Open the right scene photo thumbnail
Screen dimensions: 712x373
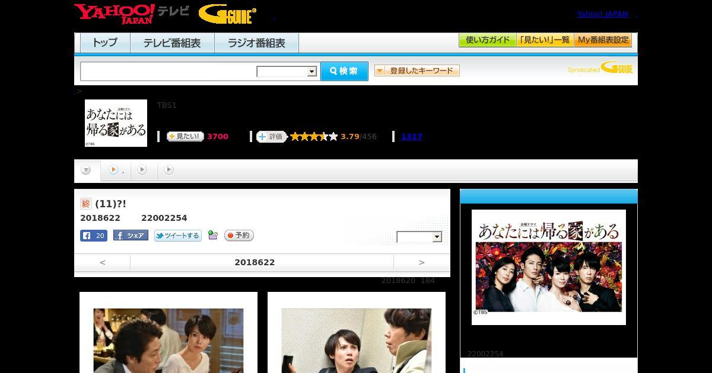tap(357, 340)
